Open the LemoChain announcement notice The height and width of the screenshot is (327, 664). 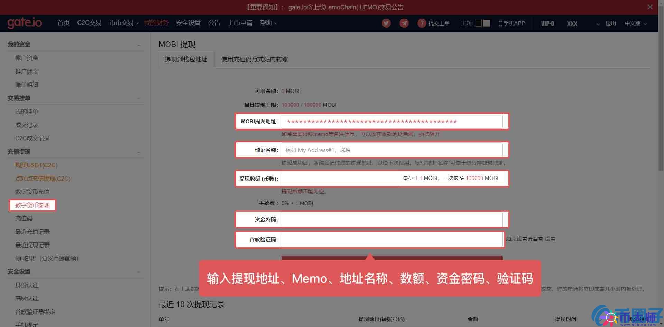pyautogui.click(x=346, y=7)
